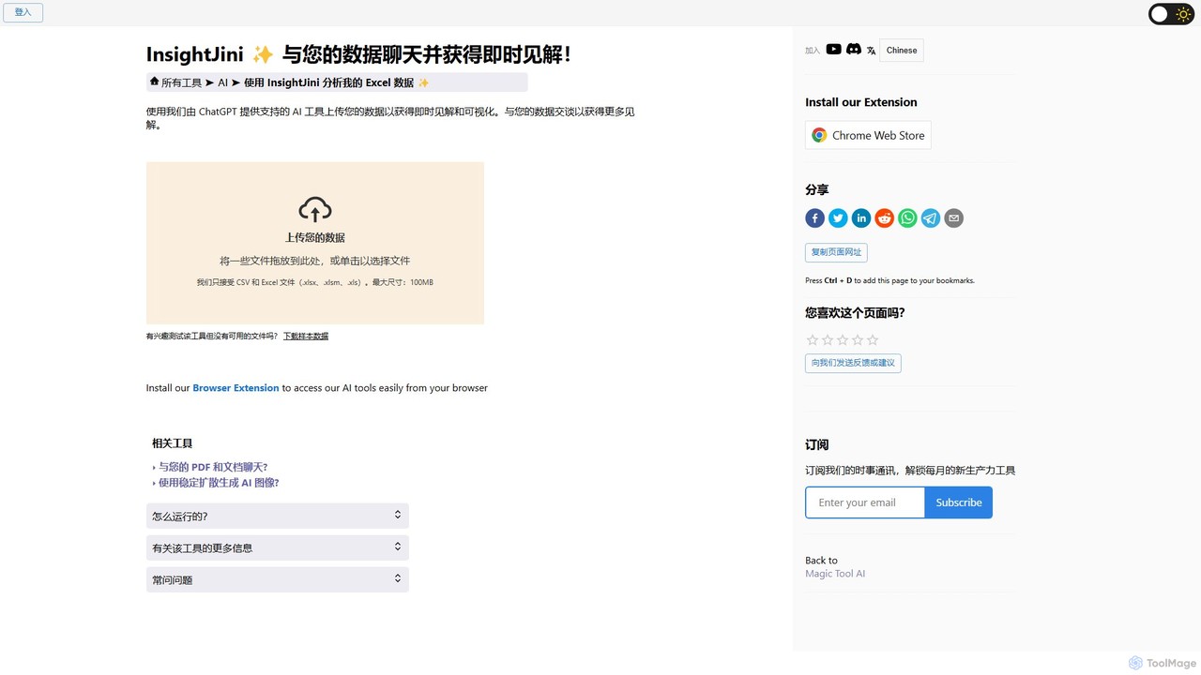Click the translate language icon

point(871,51)
